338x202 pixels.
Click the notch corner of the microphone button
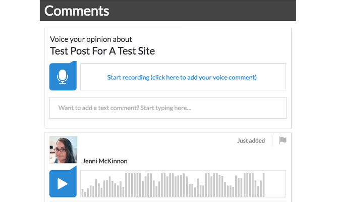click(74, 63)
